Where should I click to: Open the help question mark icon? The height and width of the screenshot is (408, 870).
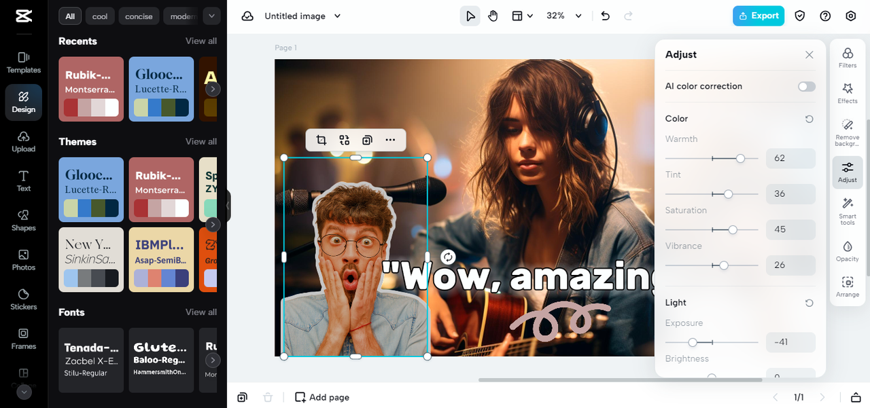(x=825, y=16)
